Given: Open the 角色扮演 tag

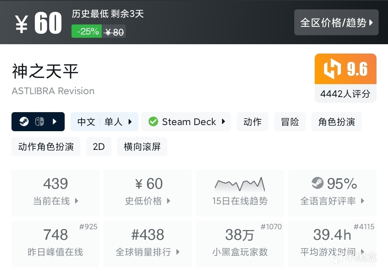Looking at the screenshot, I should tap(336, 122).
